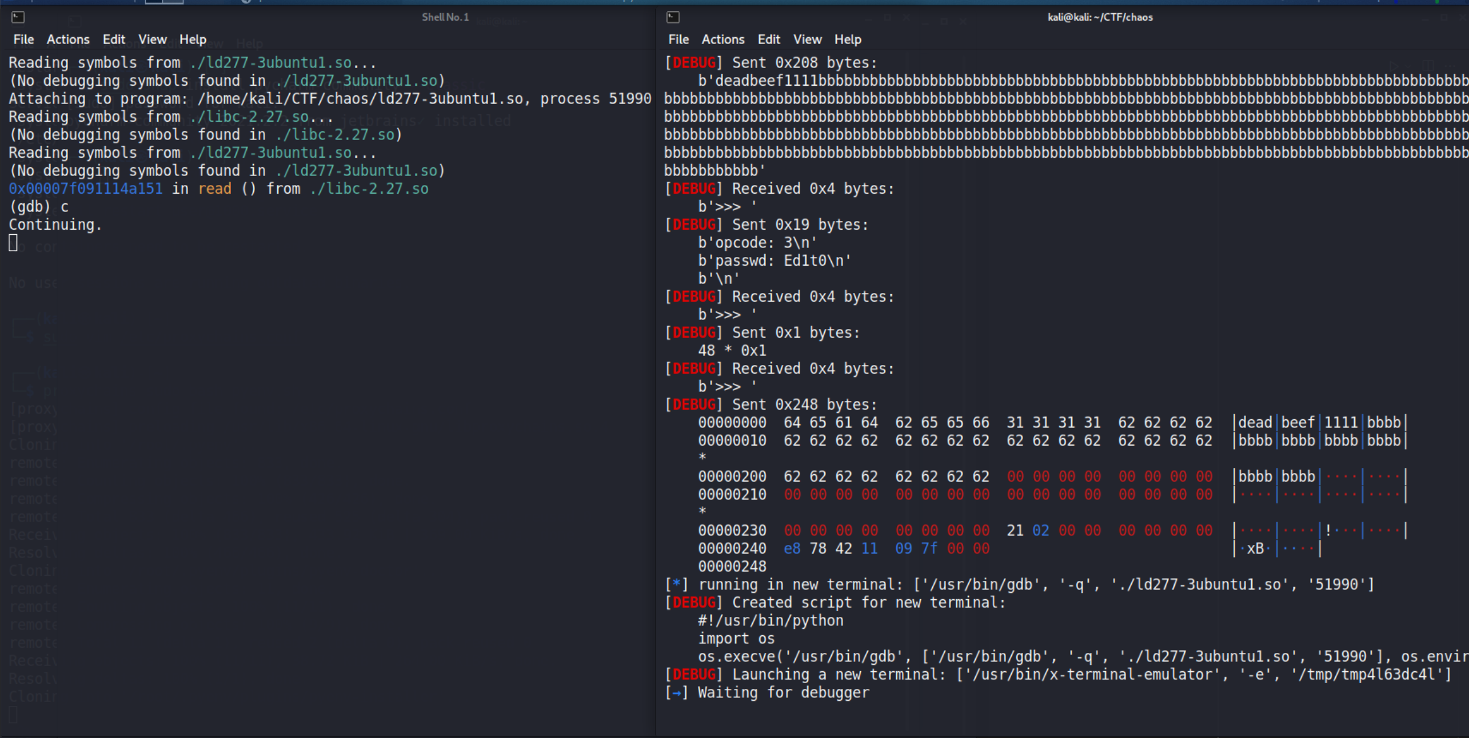Screen dimensions: 1469x738
Task: Open Edit menu in Shell No.1 window
Action: pos(114,39)
